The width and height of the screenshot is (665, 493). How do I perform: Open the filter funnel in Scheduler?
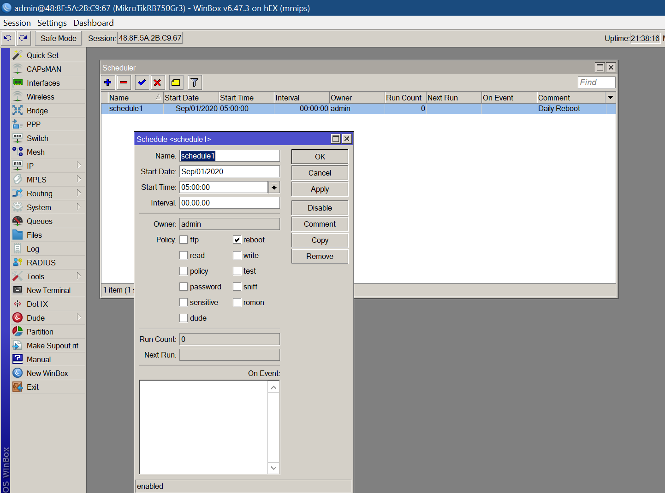[195, 82]
